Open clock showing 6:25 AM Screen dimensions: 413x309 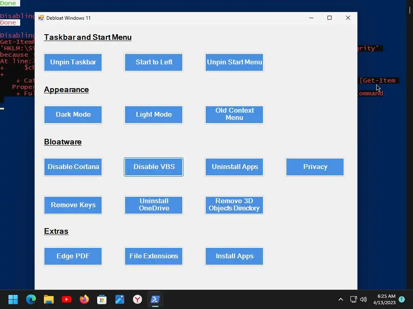click(384, 299)
